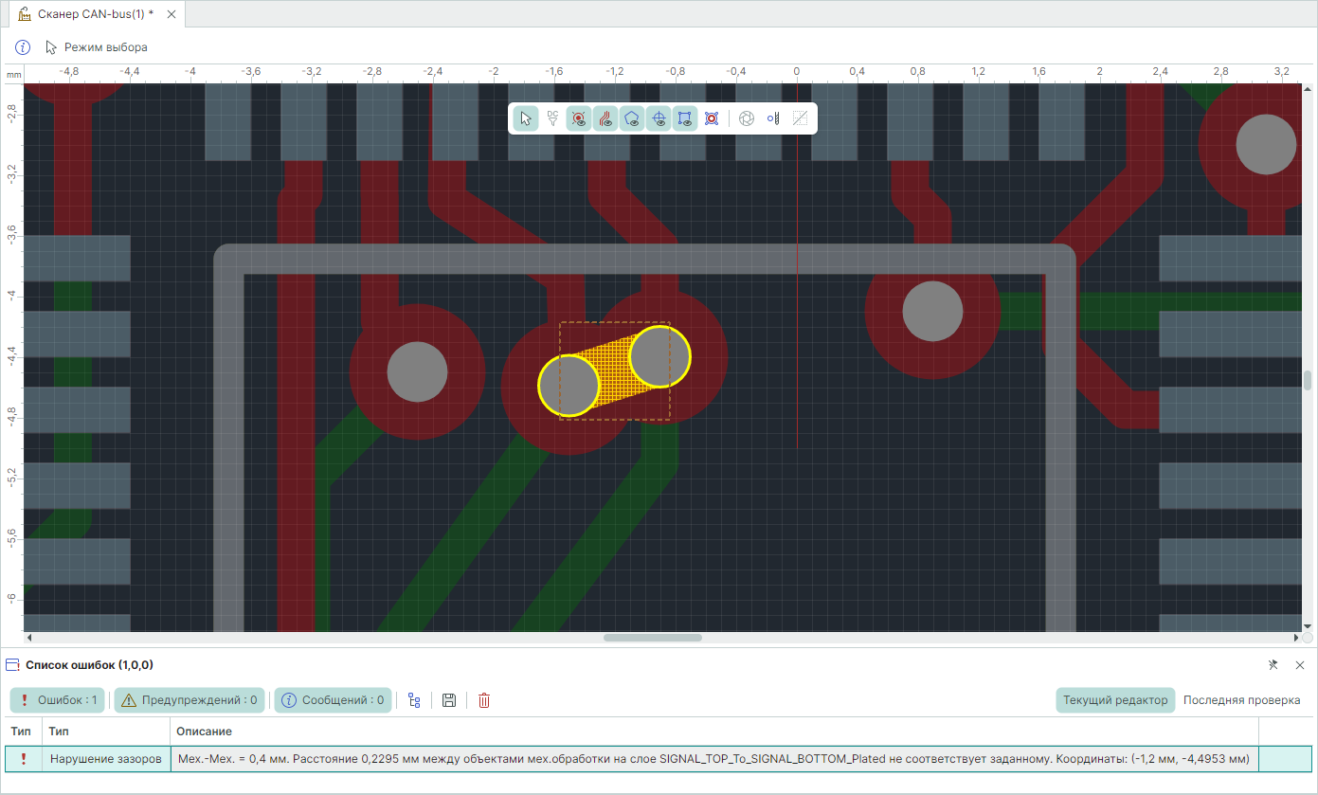Toggle via/pad visibility eye icon
This screenshot has height=795, width=1318.
point(579,118)
